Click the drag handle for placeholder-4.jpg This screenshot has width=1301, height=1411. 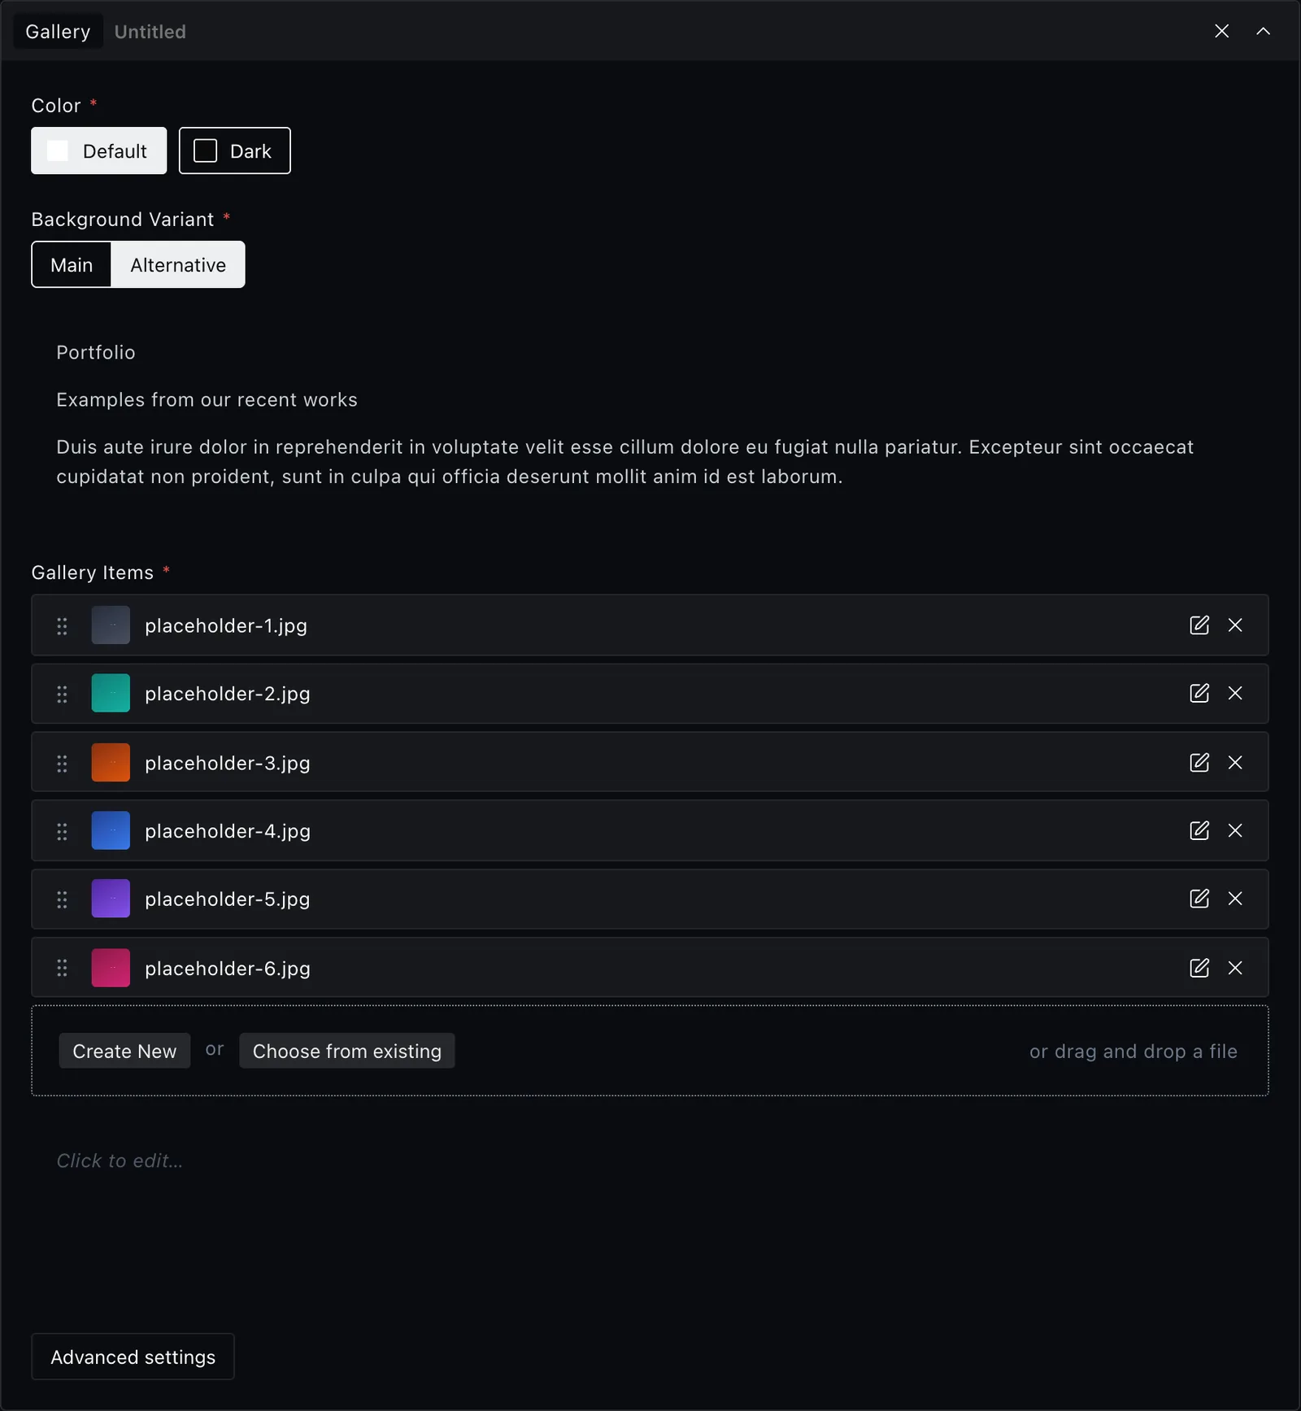(x=62, y=831)
